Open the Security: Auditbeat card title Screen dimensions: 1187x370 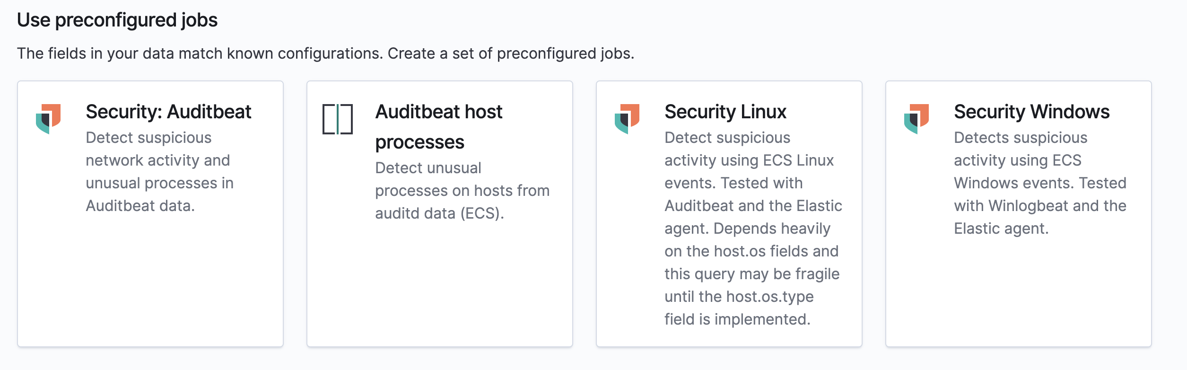[x=168, y=112]
